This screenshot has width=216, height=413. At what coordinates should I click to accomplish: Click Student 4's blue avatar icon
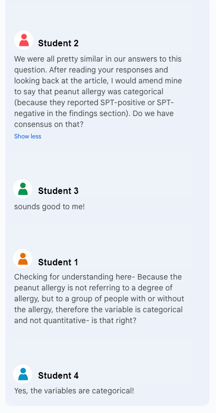[x=23, y=374]
